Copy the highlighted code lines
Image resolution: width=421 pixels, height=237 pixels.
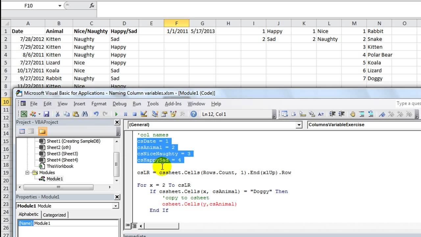[67, 114]
